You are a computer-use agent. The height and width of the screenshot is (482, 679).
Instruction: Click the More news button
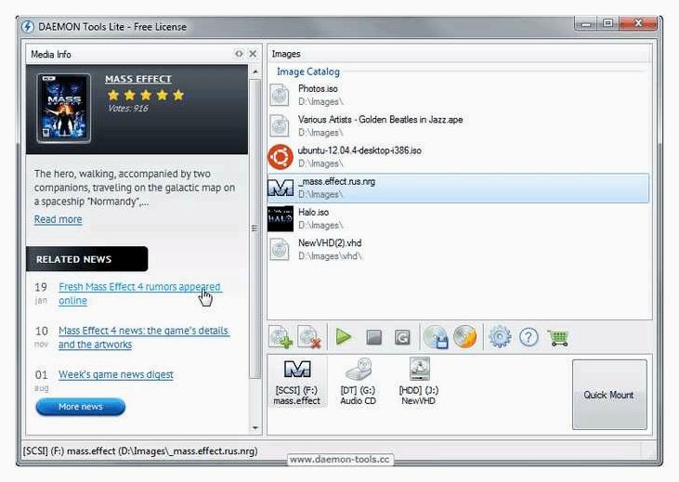[x=81, y=407]
